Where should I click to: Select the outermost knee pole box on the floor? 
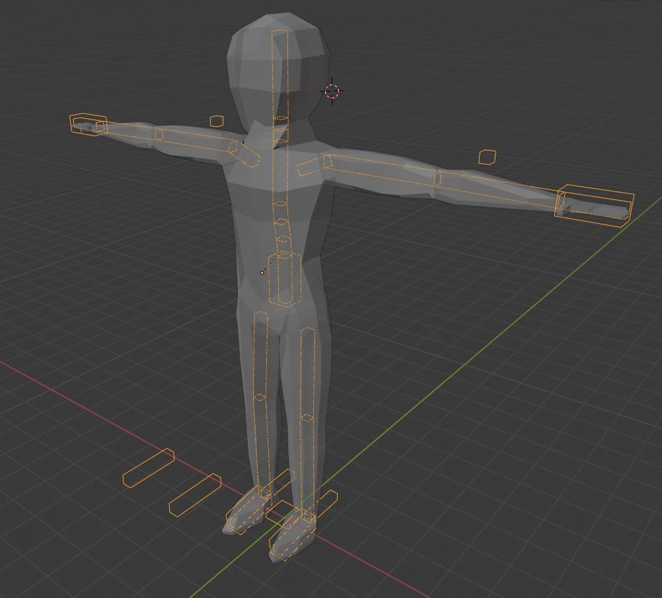[149, 468]
